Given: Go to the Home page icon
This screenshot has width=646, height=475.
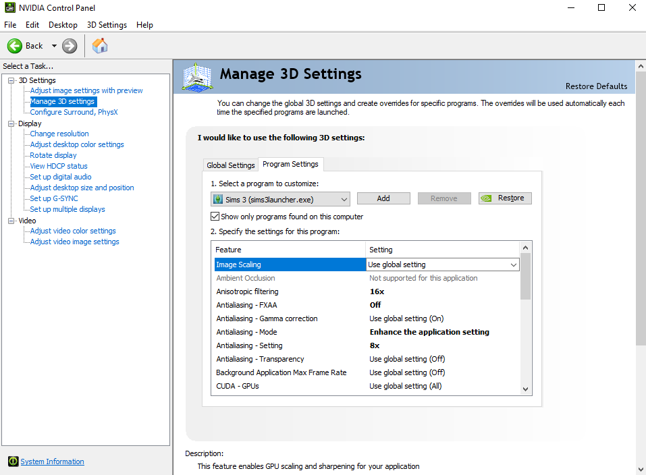Looking at the screenshot, I should coord(100,46).
